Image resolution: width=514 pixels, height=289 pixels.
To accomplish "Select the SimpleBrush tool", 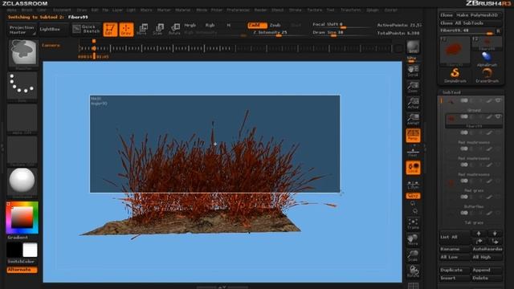I will pos(455,75).
